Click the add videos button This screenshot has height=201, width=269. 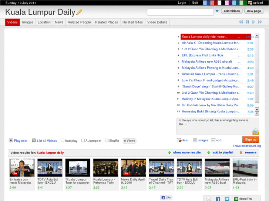pos(232,11)
